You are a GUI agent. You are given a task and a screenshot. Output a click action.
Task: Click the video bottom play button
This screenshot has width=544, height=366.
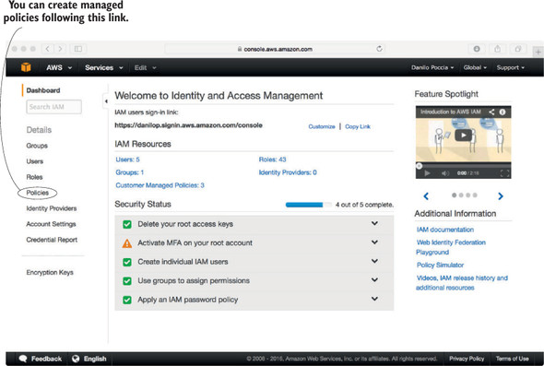[x=427, y=172]
